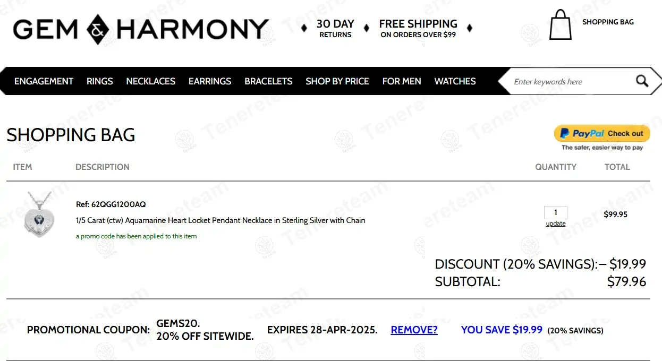Screen dimensions: 662x361
Task: Open the Watches category
Action: (x=455, y=81)
